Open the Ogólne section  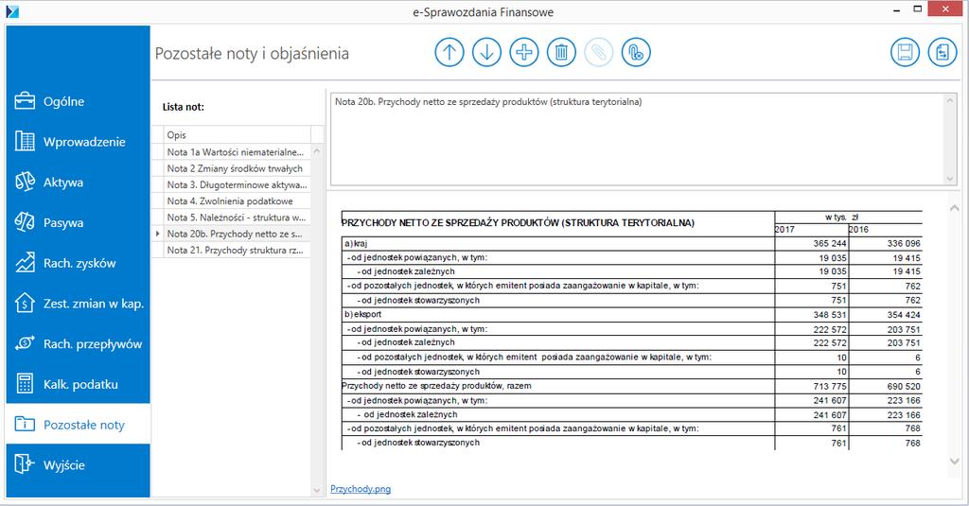coord(78,101)
